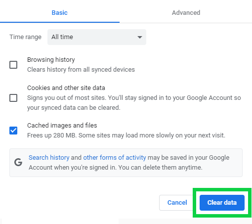Open the Advanced tab

pyautogui.click(x=186, y=13)
